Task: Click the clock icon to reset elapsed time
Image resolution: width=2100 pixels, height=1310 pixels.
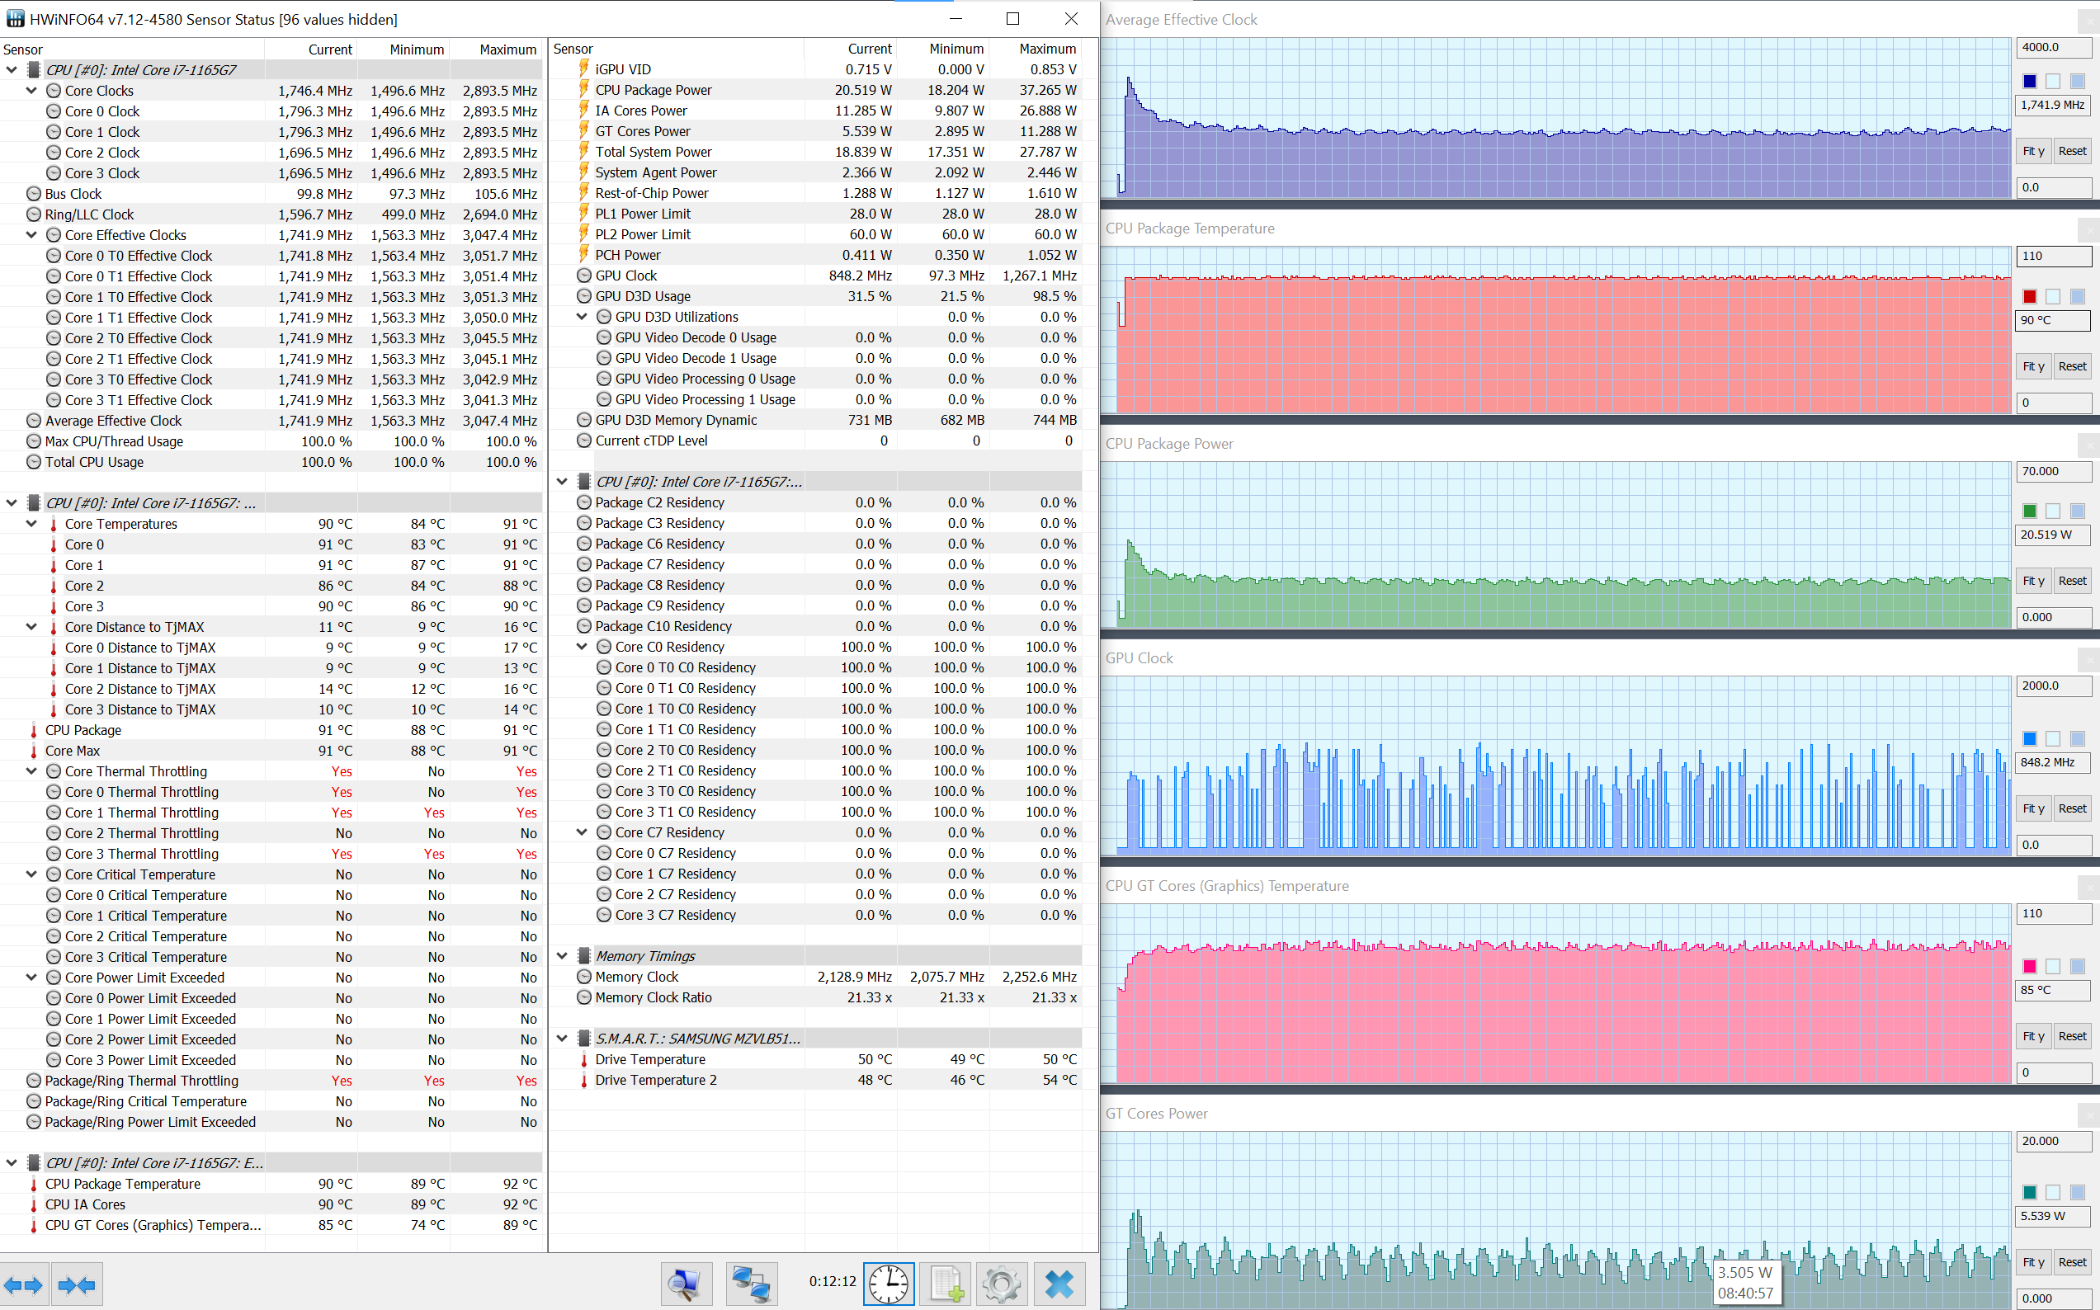Action: pyautogui.click(x=888, y=1284)
